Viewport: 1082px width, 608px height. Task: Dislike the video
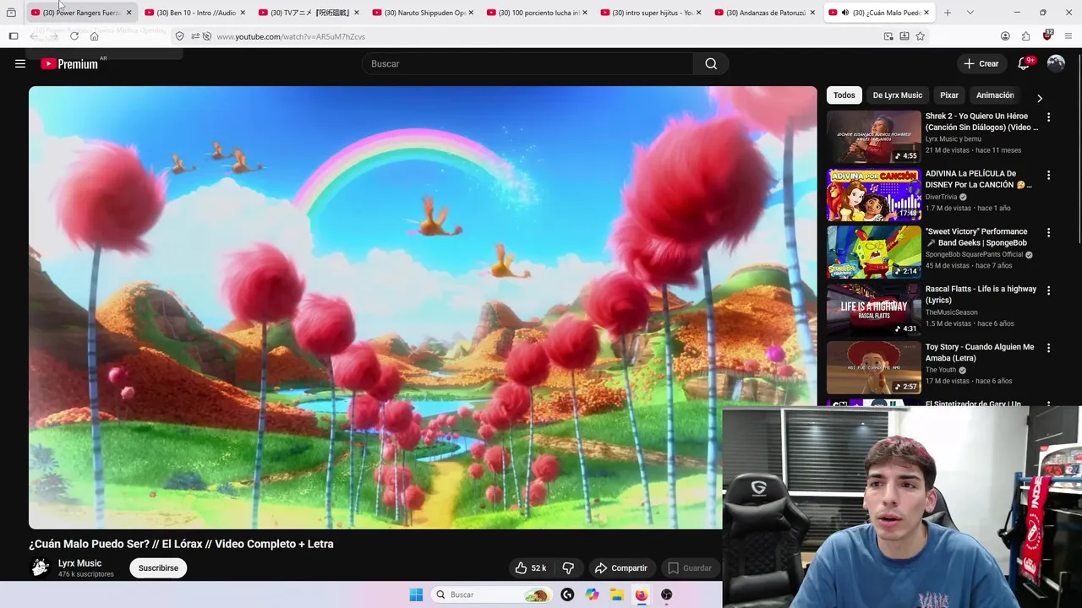pos(568,567)
